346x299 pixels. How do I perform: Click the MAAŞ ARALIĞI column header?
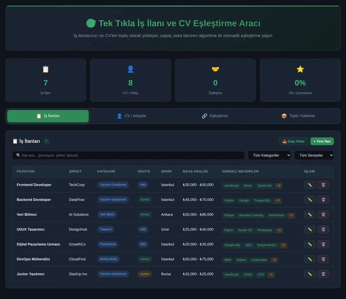[195, 171]
